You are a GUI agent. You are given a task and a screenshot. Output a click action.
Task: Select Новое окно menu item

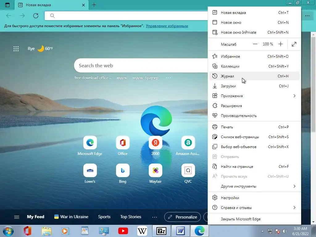pos(254,22)
